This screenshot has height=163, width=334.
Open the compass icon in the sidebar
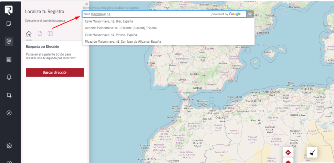click(9, 113)
